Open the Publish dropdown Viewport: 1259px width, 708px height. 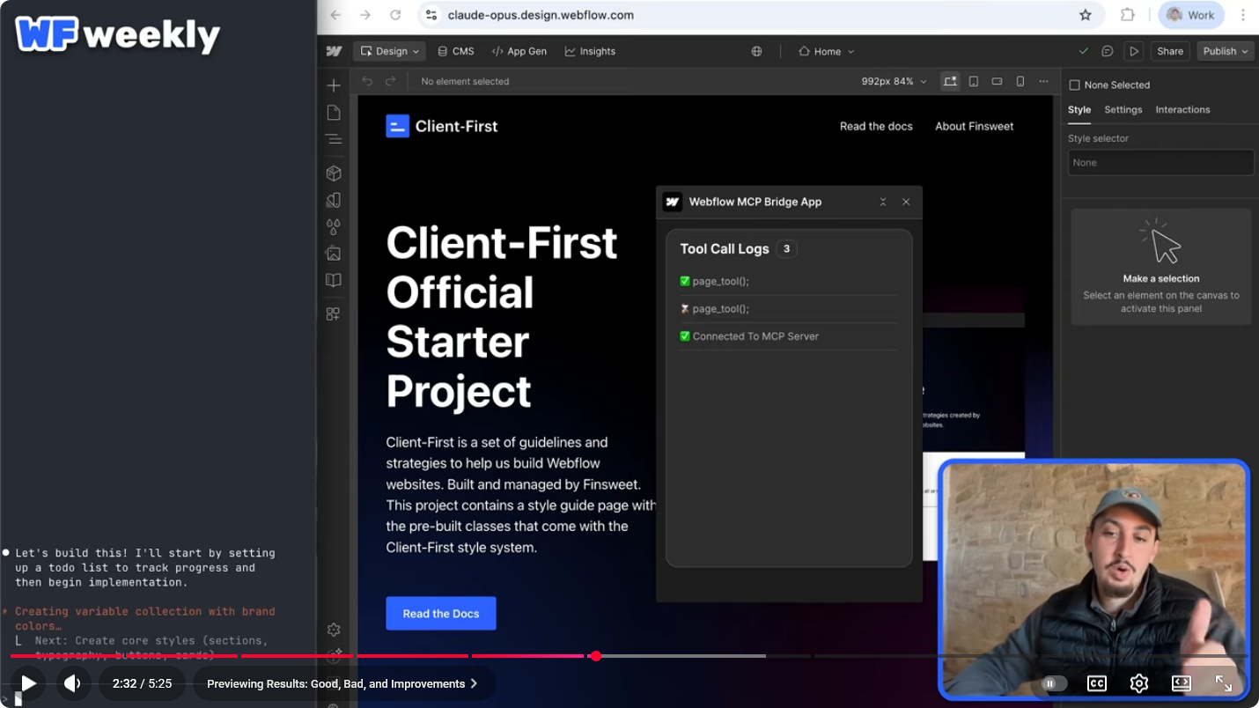point(1226,51)
